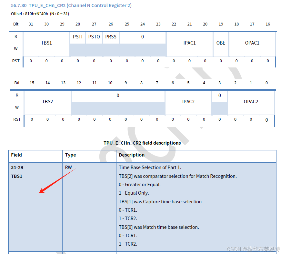Click bit number 3 label
The image size is (281, 254).
219,83
